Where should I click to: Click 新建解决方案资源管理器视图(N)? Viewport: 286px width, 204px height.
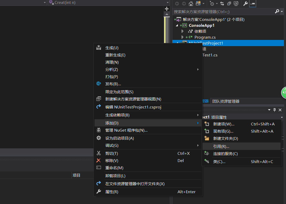[148, 99]
